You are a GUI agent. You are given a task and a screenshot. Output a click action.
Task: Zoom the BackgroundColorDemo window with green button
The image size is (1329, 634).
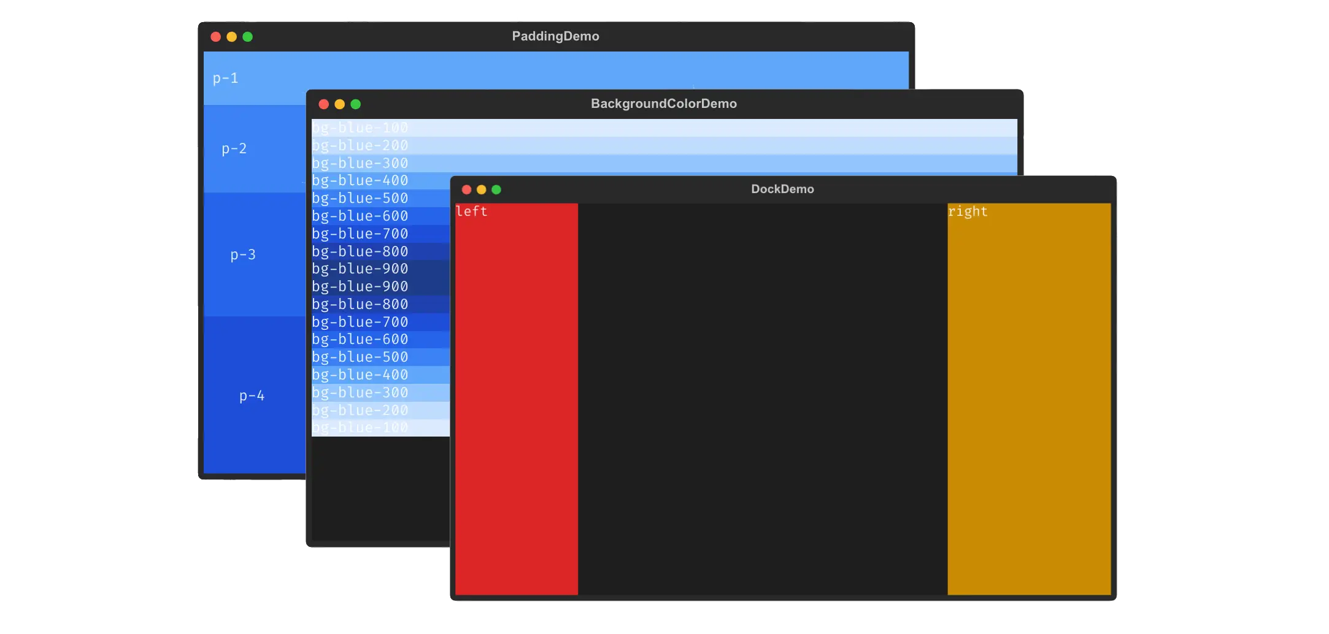[355, 104]
